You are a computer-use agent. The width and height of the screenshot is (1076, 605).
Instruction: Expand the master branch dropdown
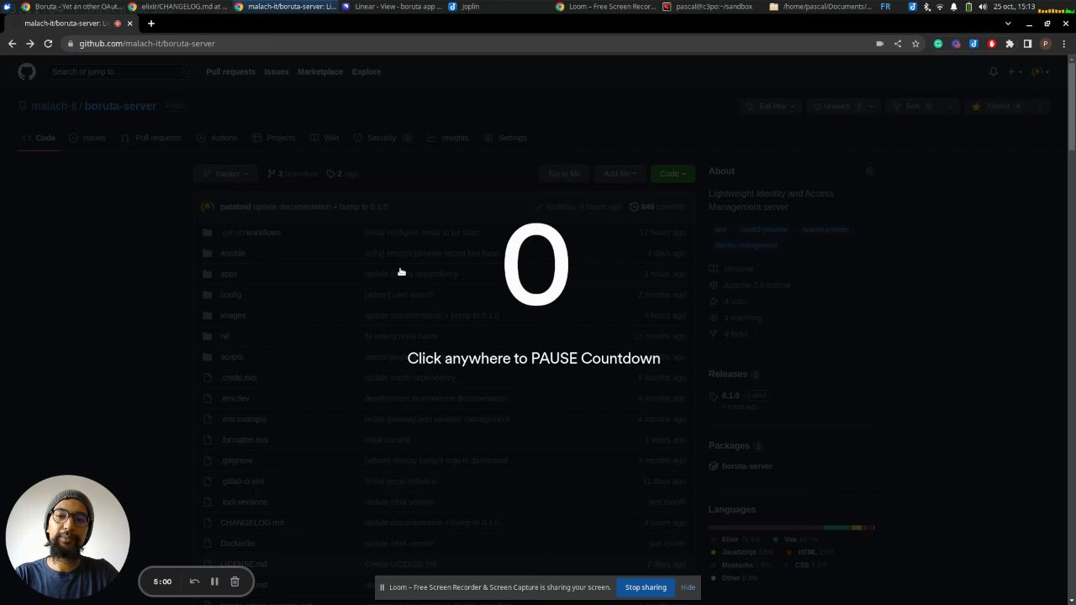pos(225,174)
